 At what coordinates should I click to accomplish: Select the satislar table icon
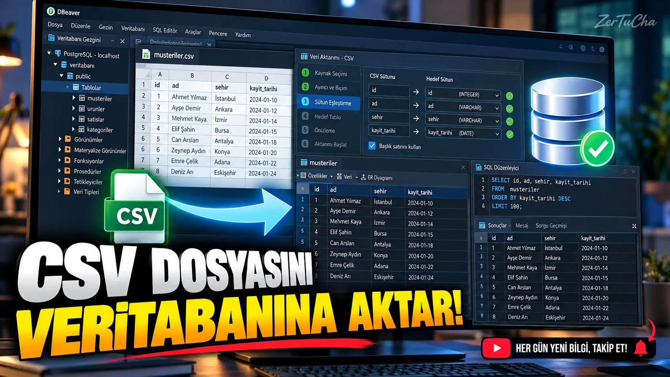point(82,119)
